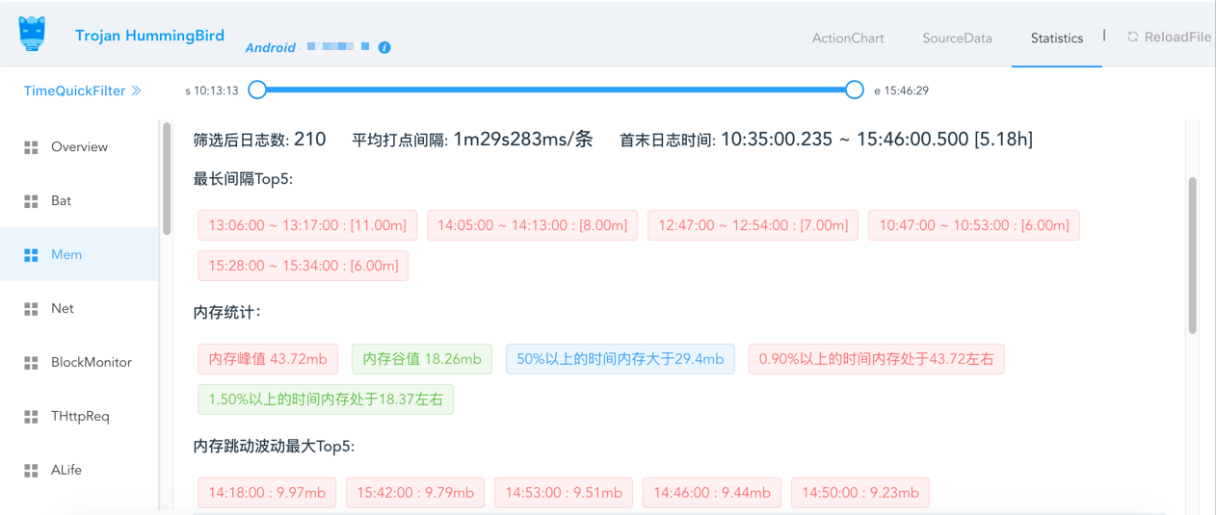Click the 内存统计 heading

pos(227,312)
